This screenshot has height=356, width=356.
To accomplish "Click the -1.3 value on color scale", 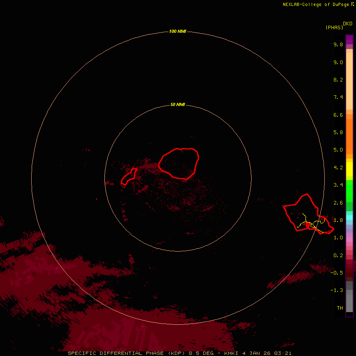I will (337, 290).
